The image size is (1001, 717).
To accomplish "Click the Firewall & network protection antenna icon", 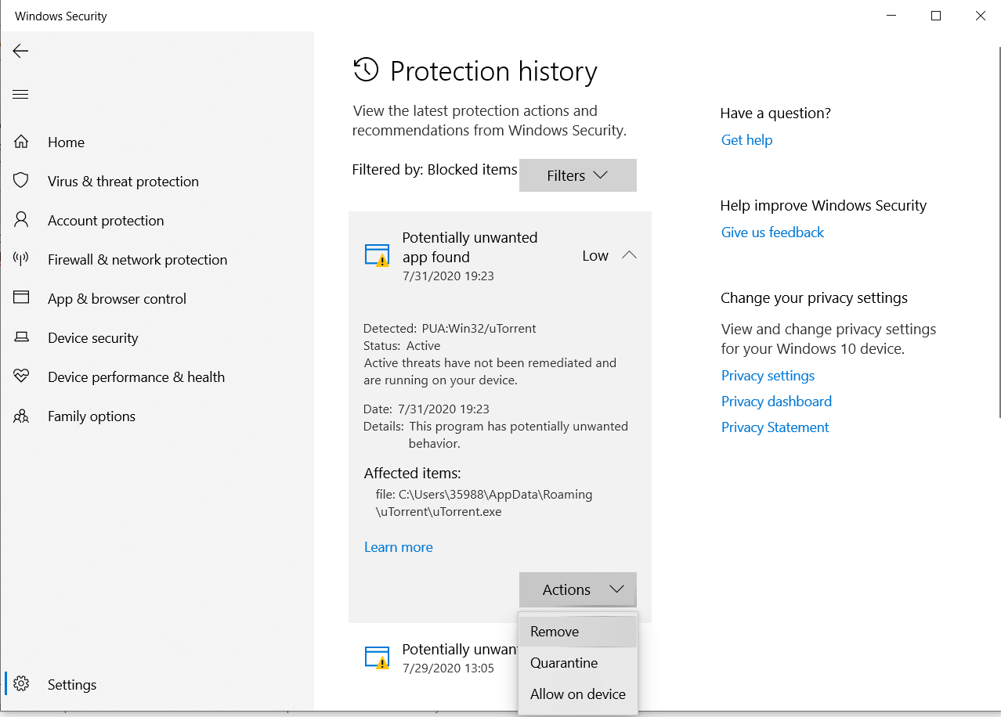I will (x=21, y=259).
